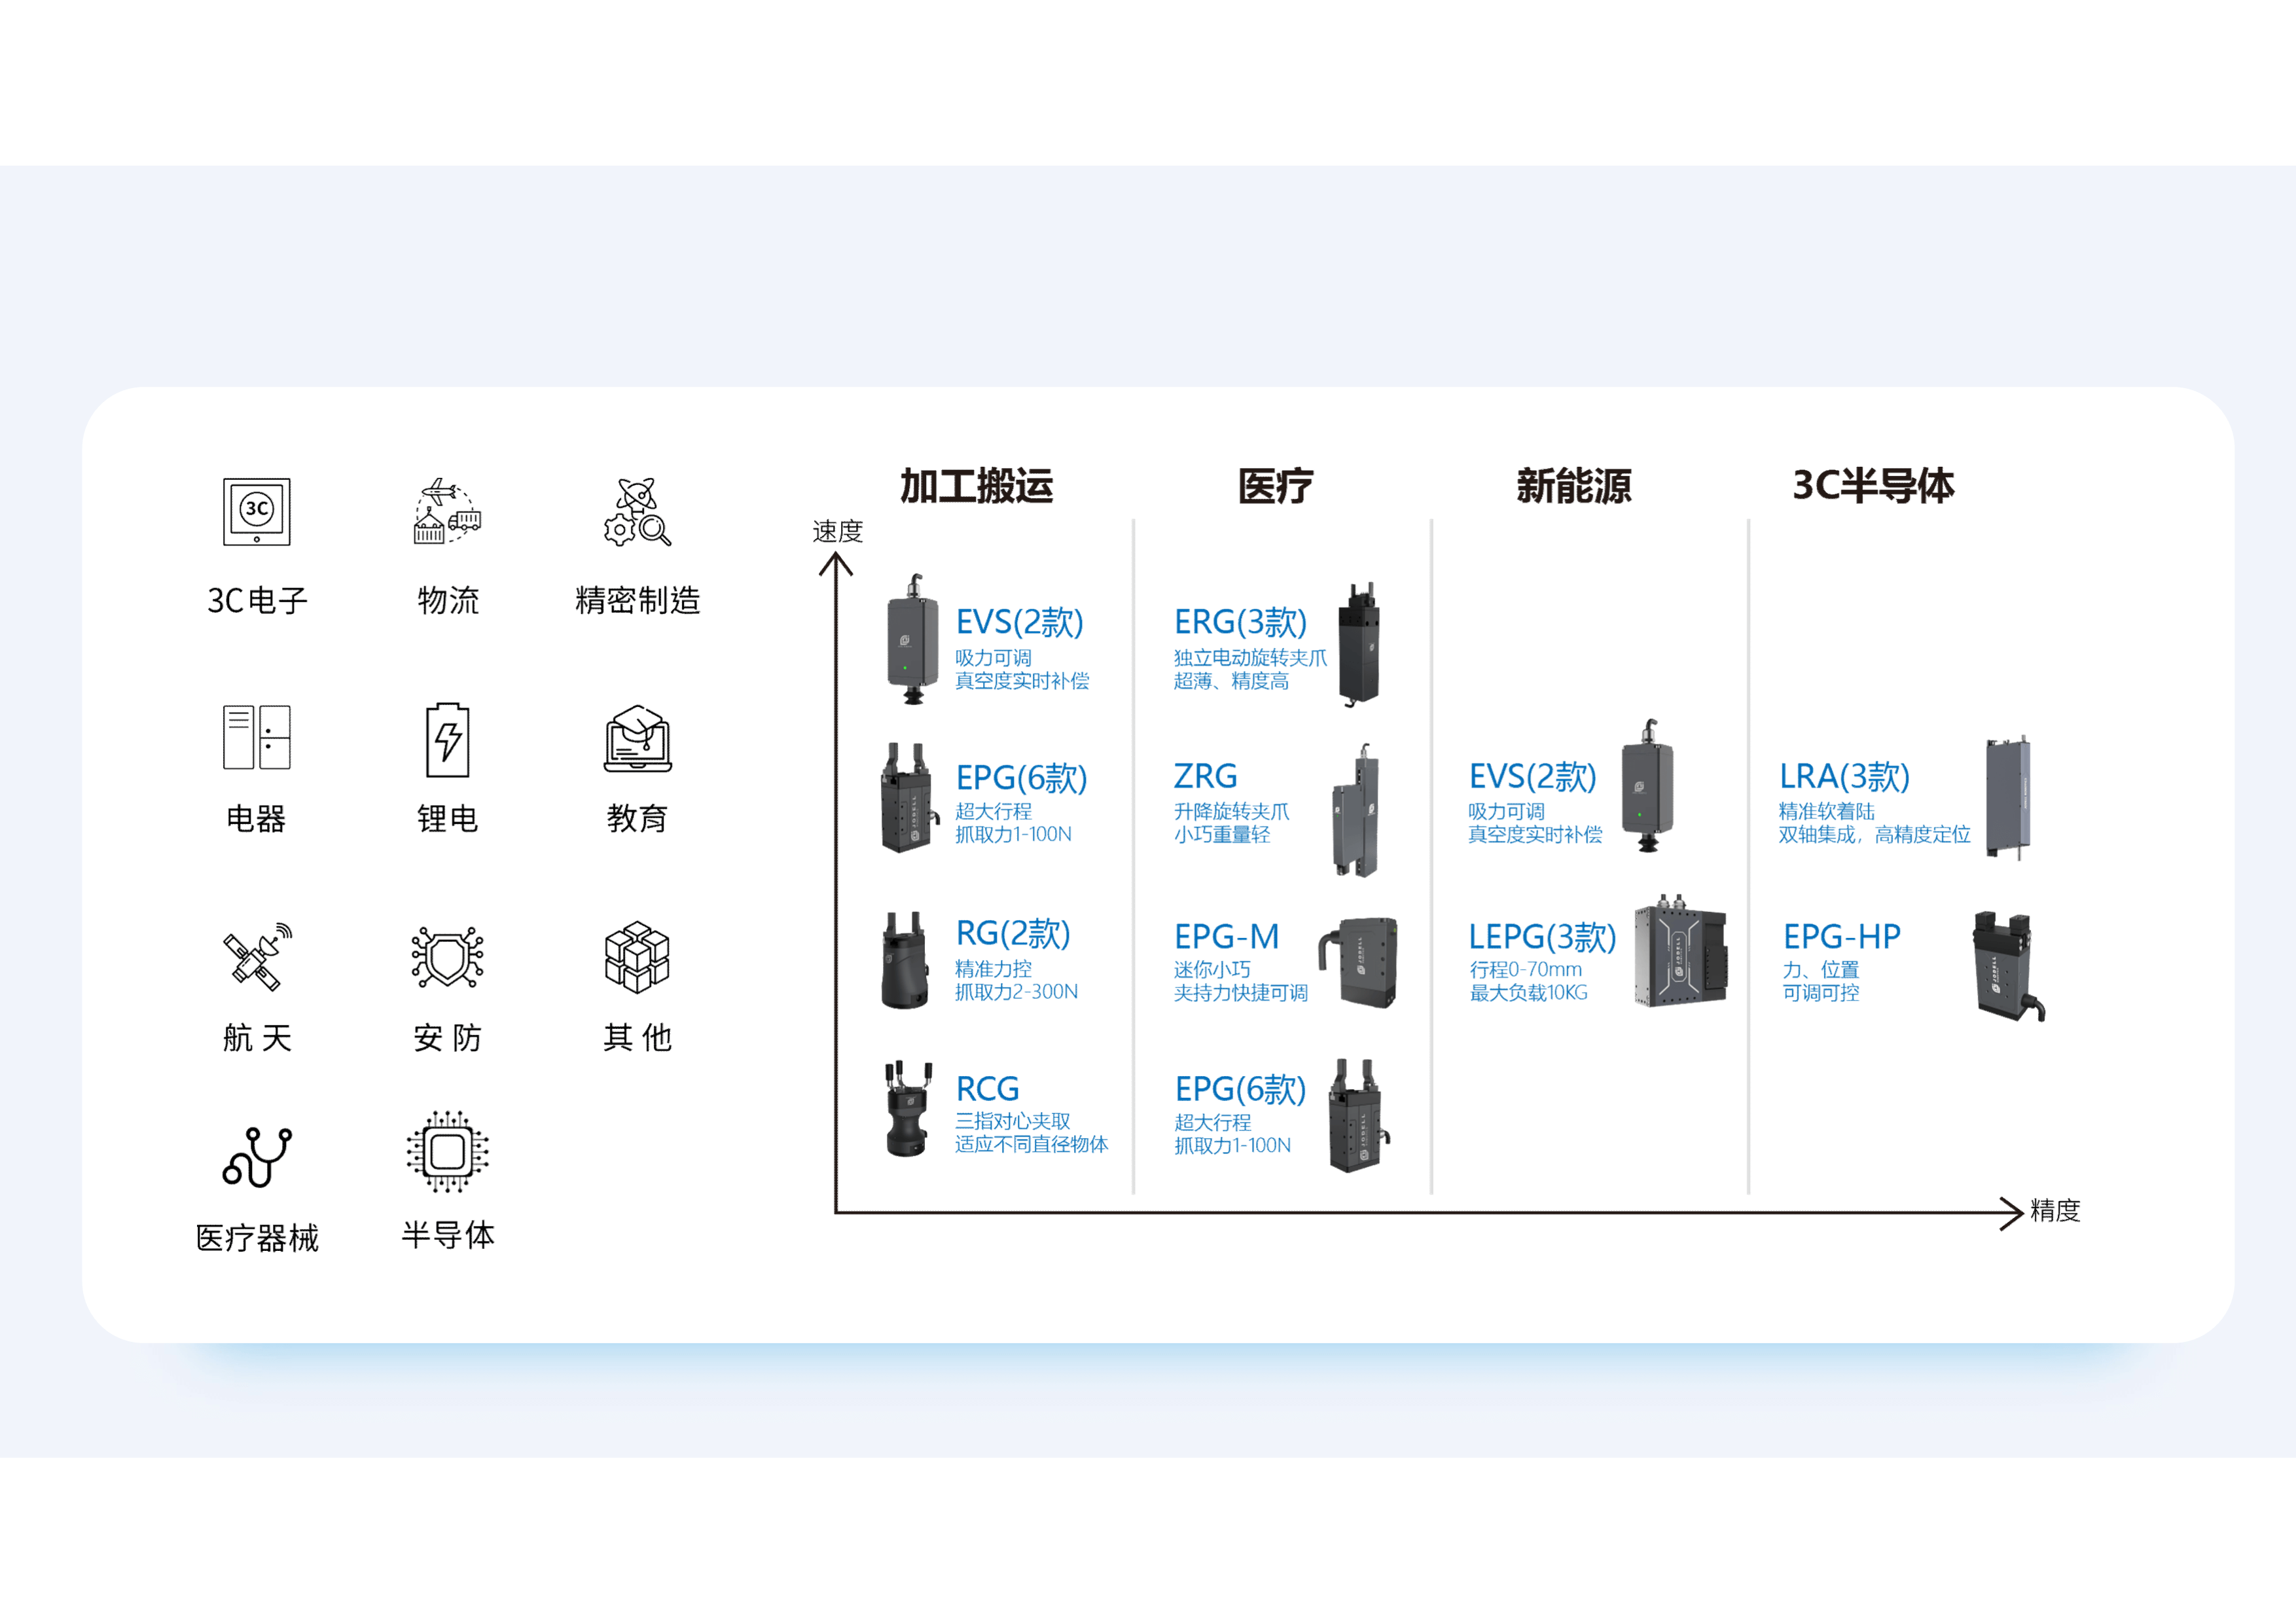This screenshot has height=1624, width=2296.
Task: Click the 锂电 battery icon
Action: coord(448,740)
